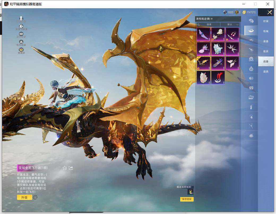Open the parachute category icon
The height and width of the screenshot is (214, 276).
point(251,21)
